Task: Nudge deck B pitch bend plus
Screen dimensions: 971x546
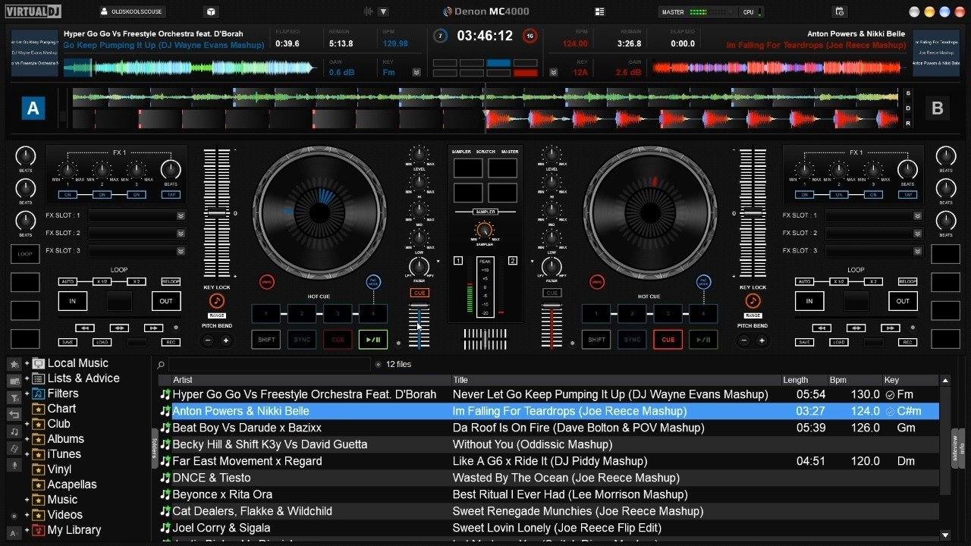Action: click(x=761, y=340)
